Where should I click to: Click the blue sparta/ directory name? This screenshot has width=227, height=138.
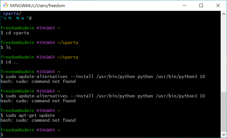[12, 13]
